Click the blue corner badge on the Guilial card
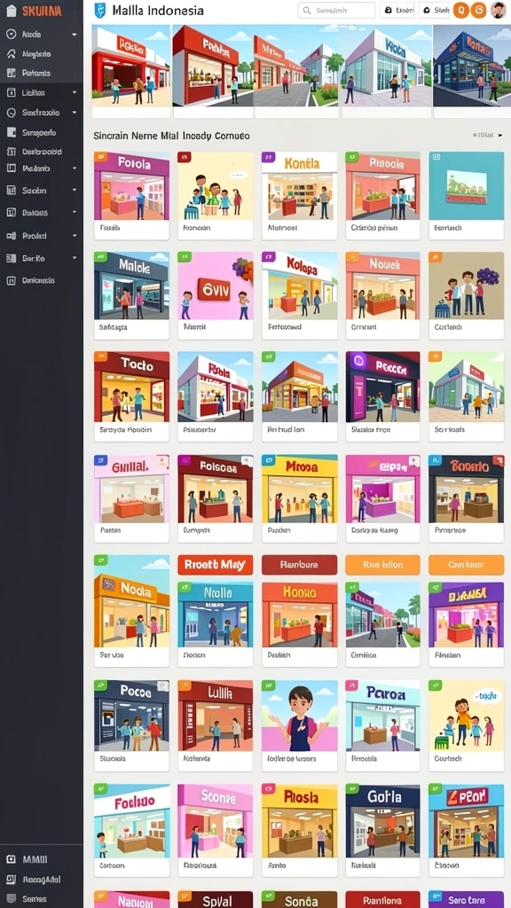 tap(99, 459)
